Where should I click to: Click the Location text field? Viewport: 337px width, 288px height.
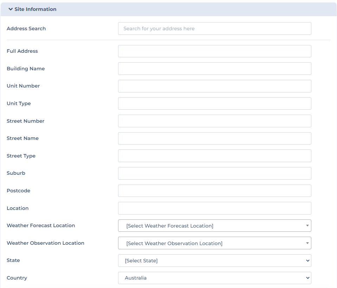(x=214, y=208)
